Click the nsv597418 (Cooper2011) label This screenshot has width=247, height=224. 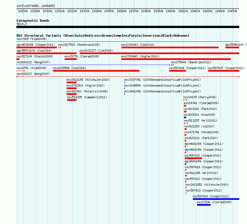pyautogui.click(x=203, y=167)
